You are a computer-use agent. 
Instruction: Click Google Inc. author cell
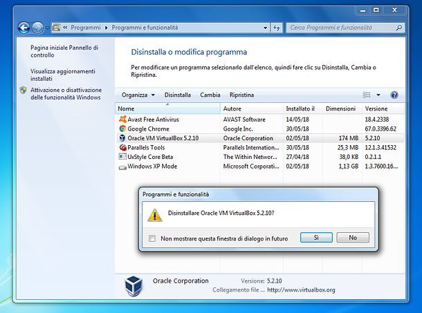point(238,129)
